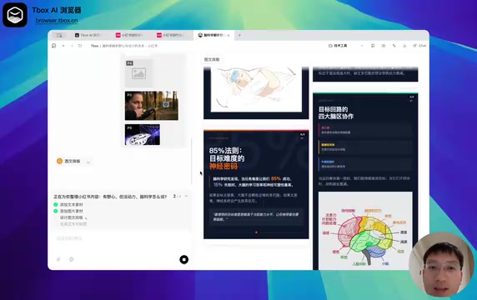Click the task title 正在为你整理小红书内容

point(110,197)
